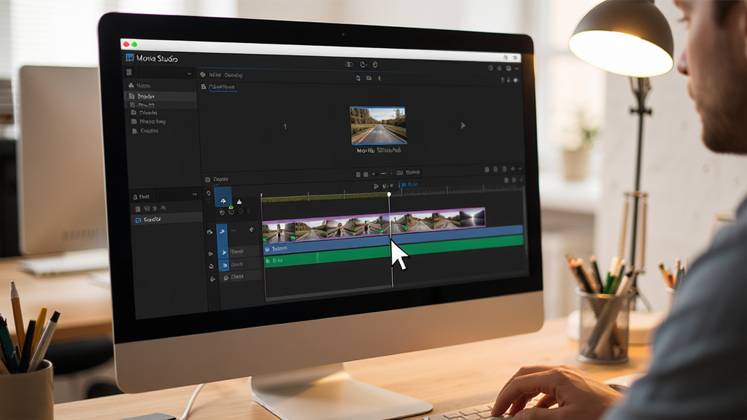
Task: Select the highlighted item in the lower-left panel
Action: (x=166, y=219)
